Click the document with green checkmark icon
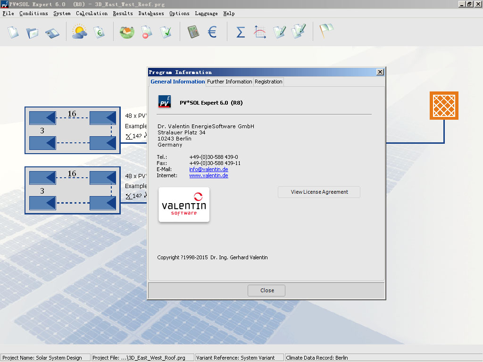483x362 pixels. 166,32
